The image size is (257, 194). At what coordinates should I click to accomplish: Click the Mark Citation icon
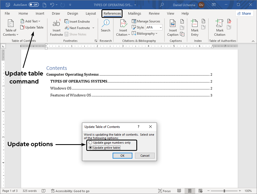(219, 23)
